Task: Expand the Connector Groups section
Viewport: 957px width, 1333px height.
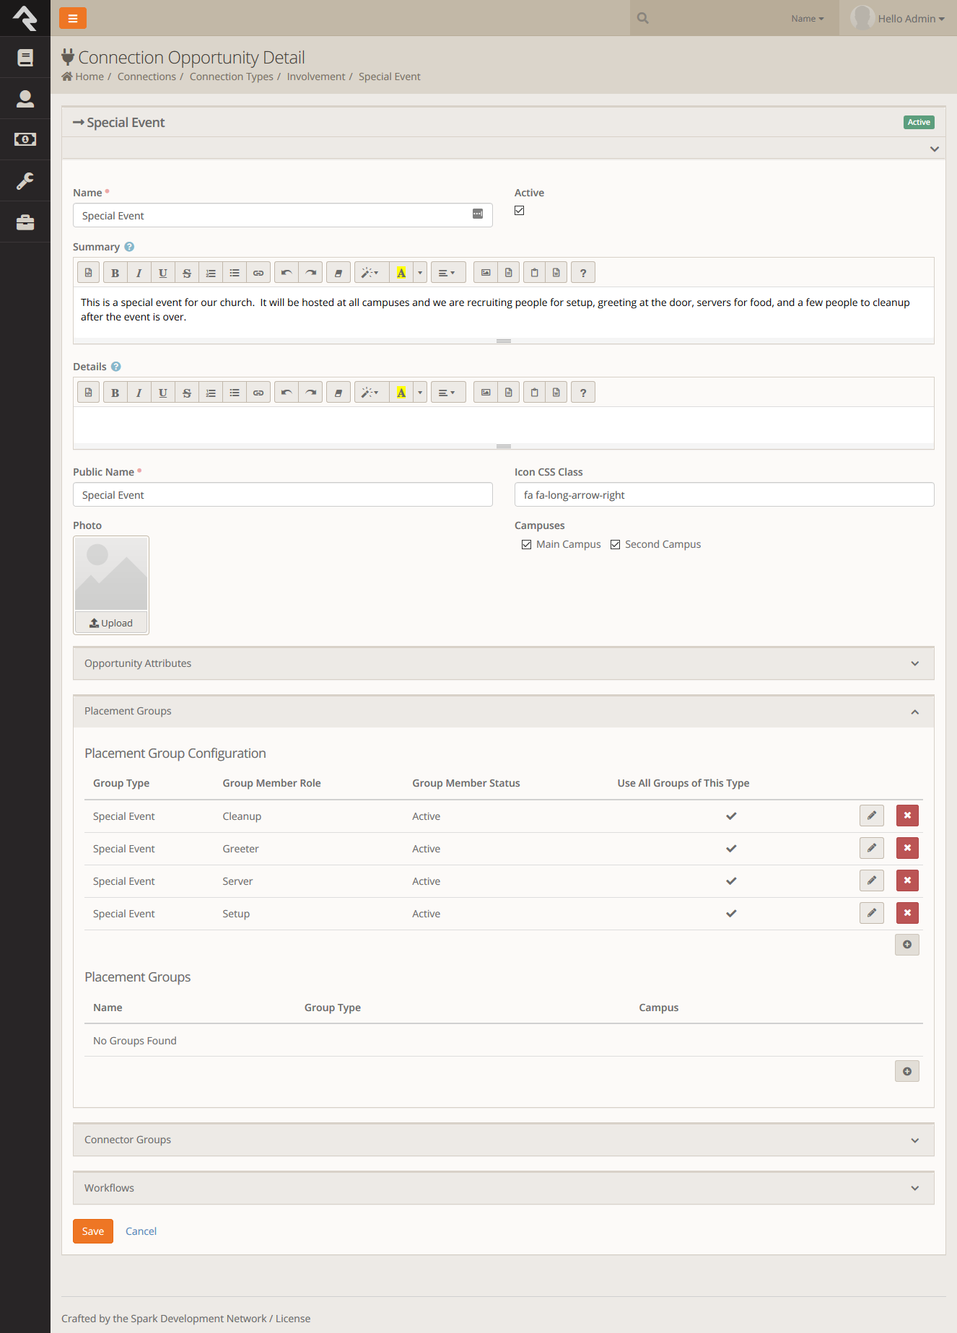Action: pyautogui.click(x=503, y=1140)
